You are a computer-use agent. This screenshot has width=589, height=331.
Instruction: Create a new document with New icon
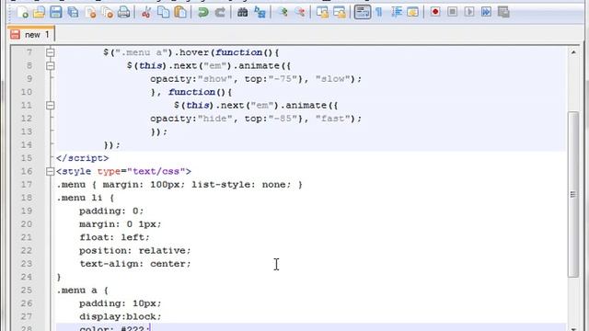(x=23, y=12)
